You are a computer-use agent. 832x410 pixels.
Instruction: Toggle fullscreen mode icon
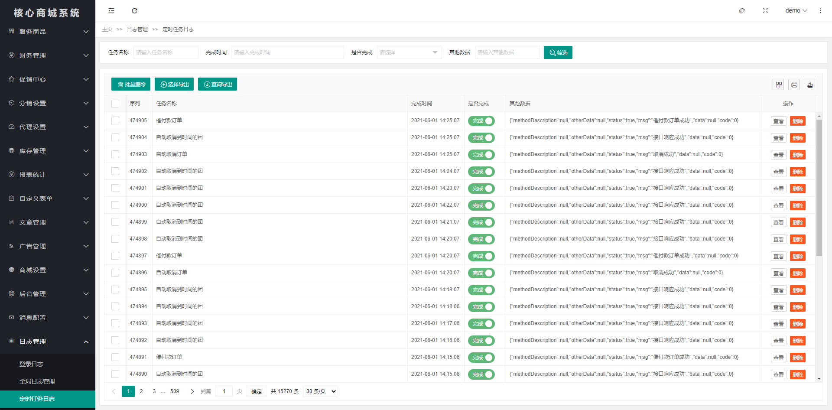click(765, 11)
